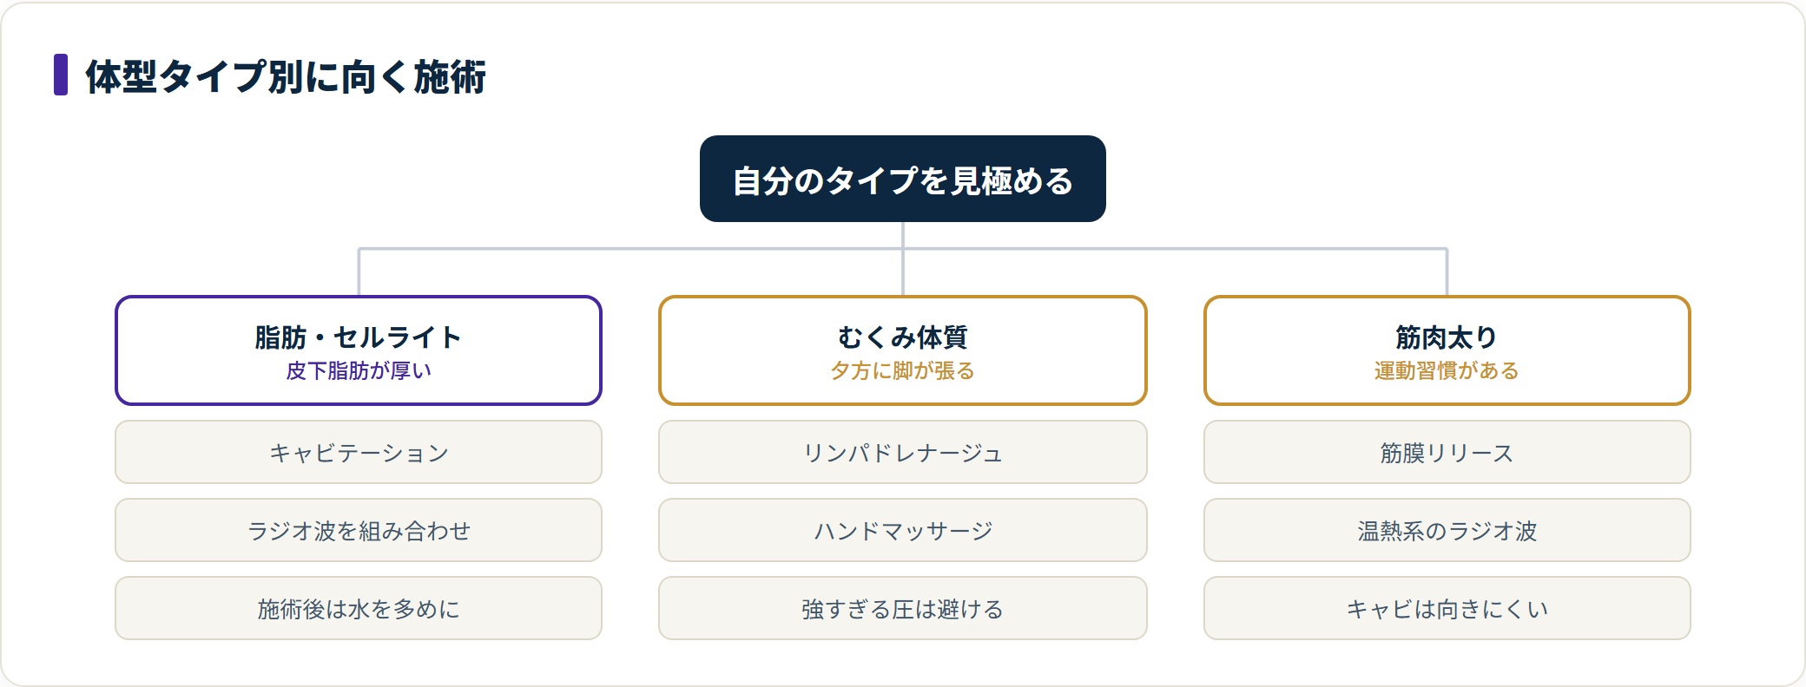Click the subtitle 夕方に脚が張る
The image size is (1806, 687).
[903, 371]
